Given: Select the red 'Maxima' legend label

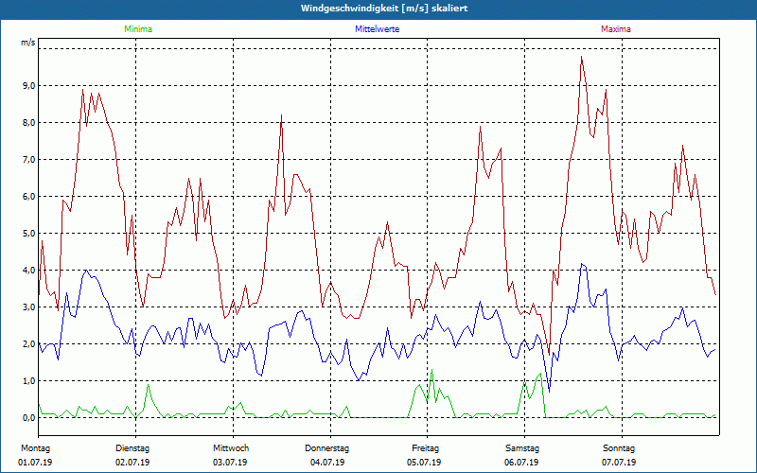Looking at the screenshot, I should pos(616,29).
